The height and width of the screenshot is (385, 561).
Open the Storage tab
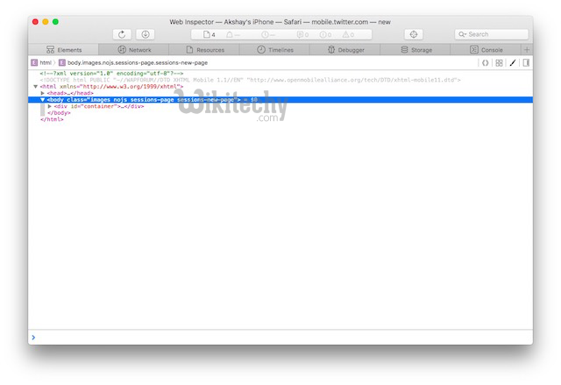(x=415, y=50)
